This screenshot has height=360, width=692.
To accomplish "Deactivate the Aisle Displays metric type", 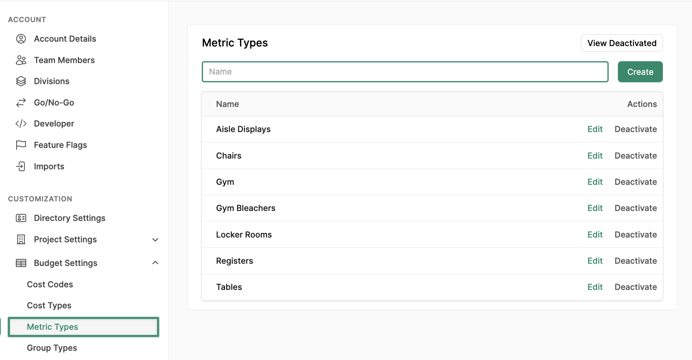I will click(x=636, y=129).
